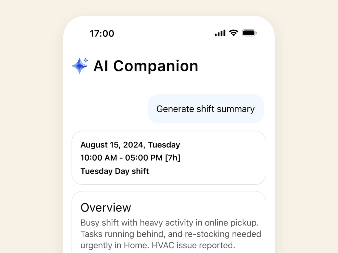Tap the battery indicator icon

click(249, 33)
